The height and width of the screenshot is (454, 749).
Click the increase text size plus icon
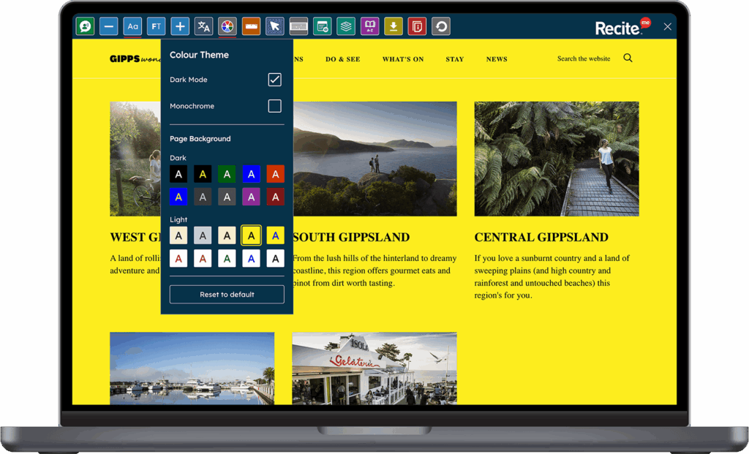click(179, 26)
